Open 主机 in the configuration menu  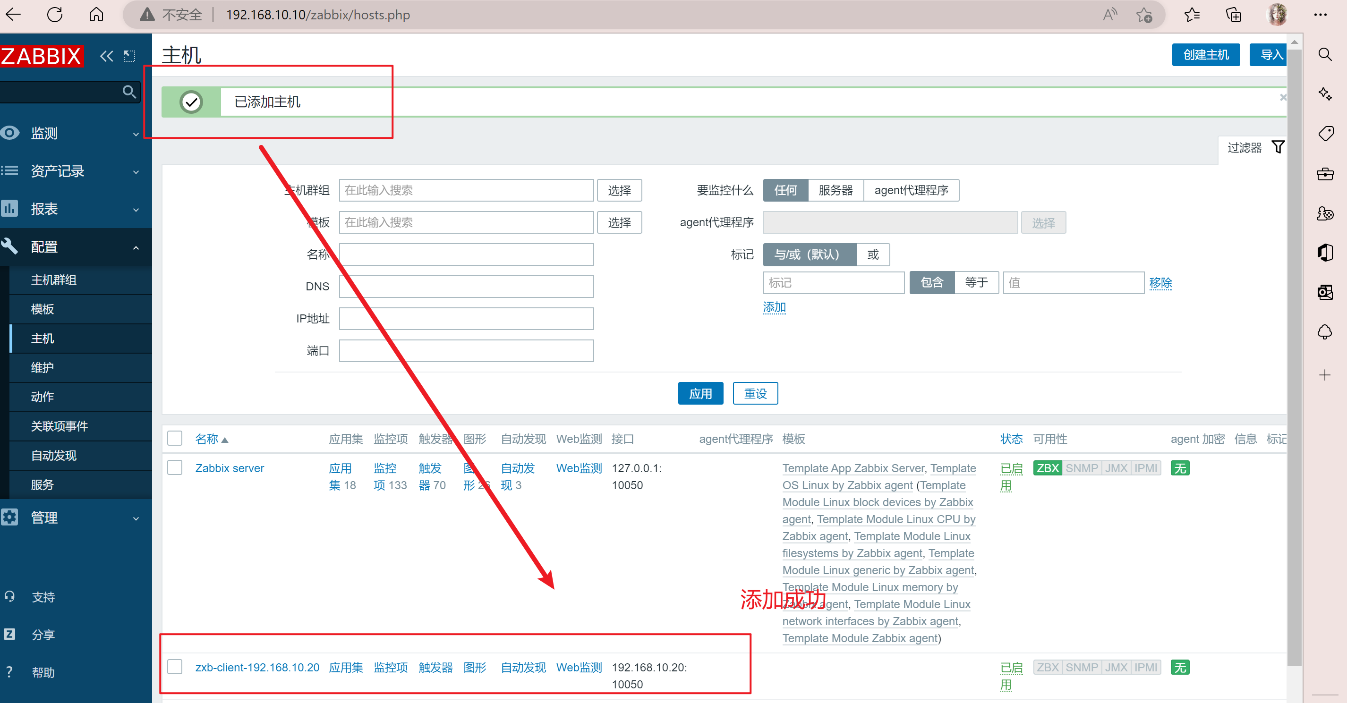(81, 338)
